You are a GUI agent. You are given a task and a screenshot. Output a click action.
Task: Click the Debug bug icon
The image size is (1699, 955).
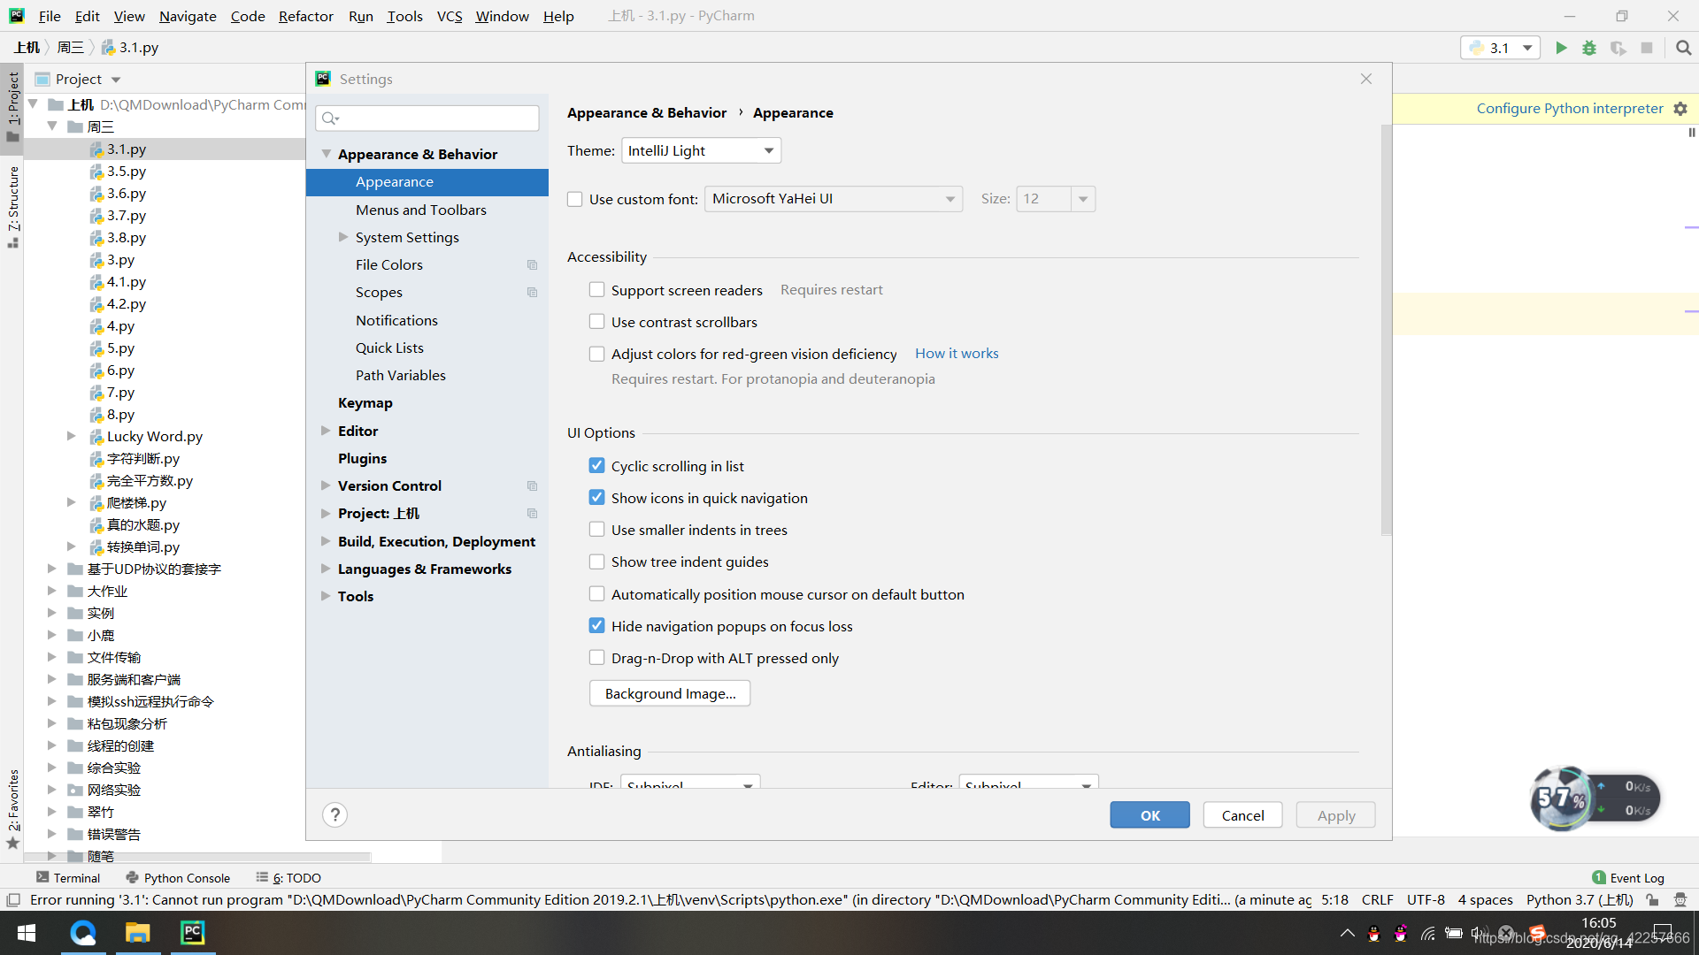1589,48
